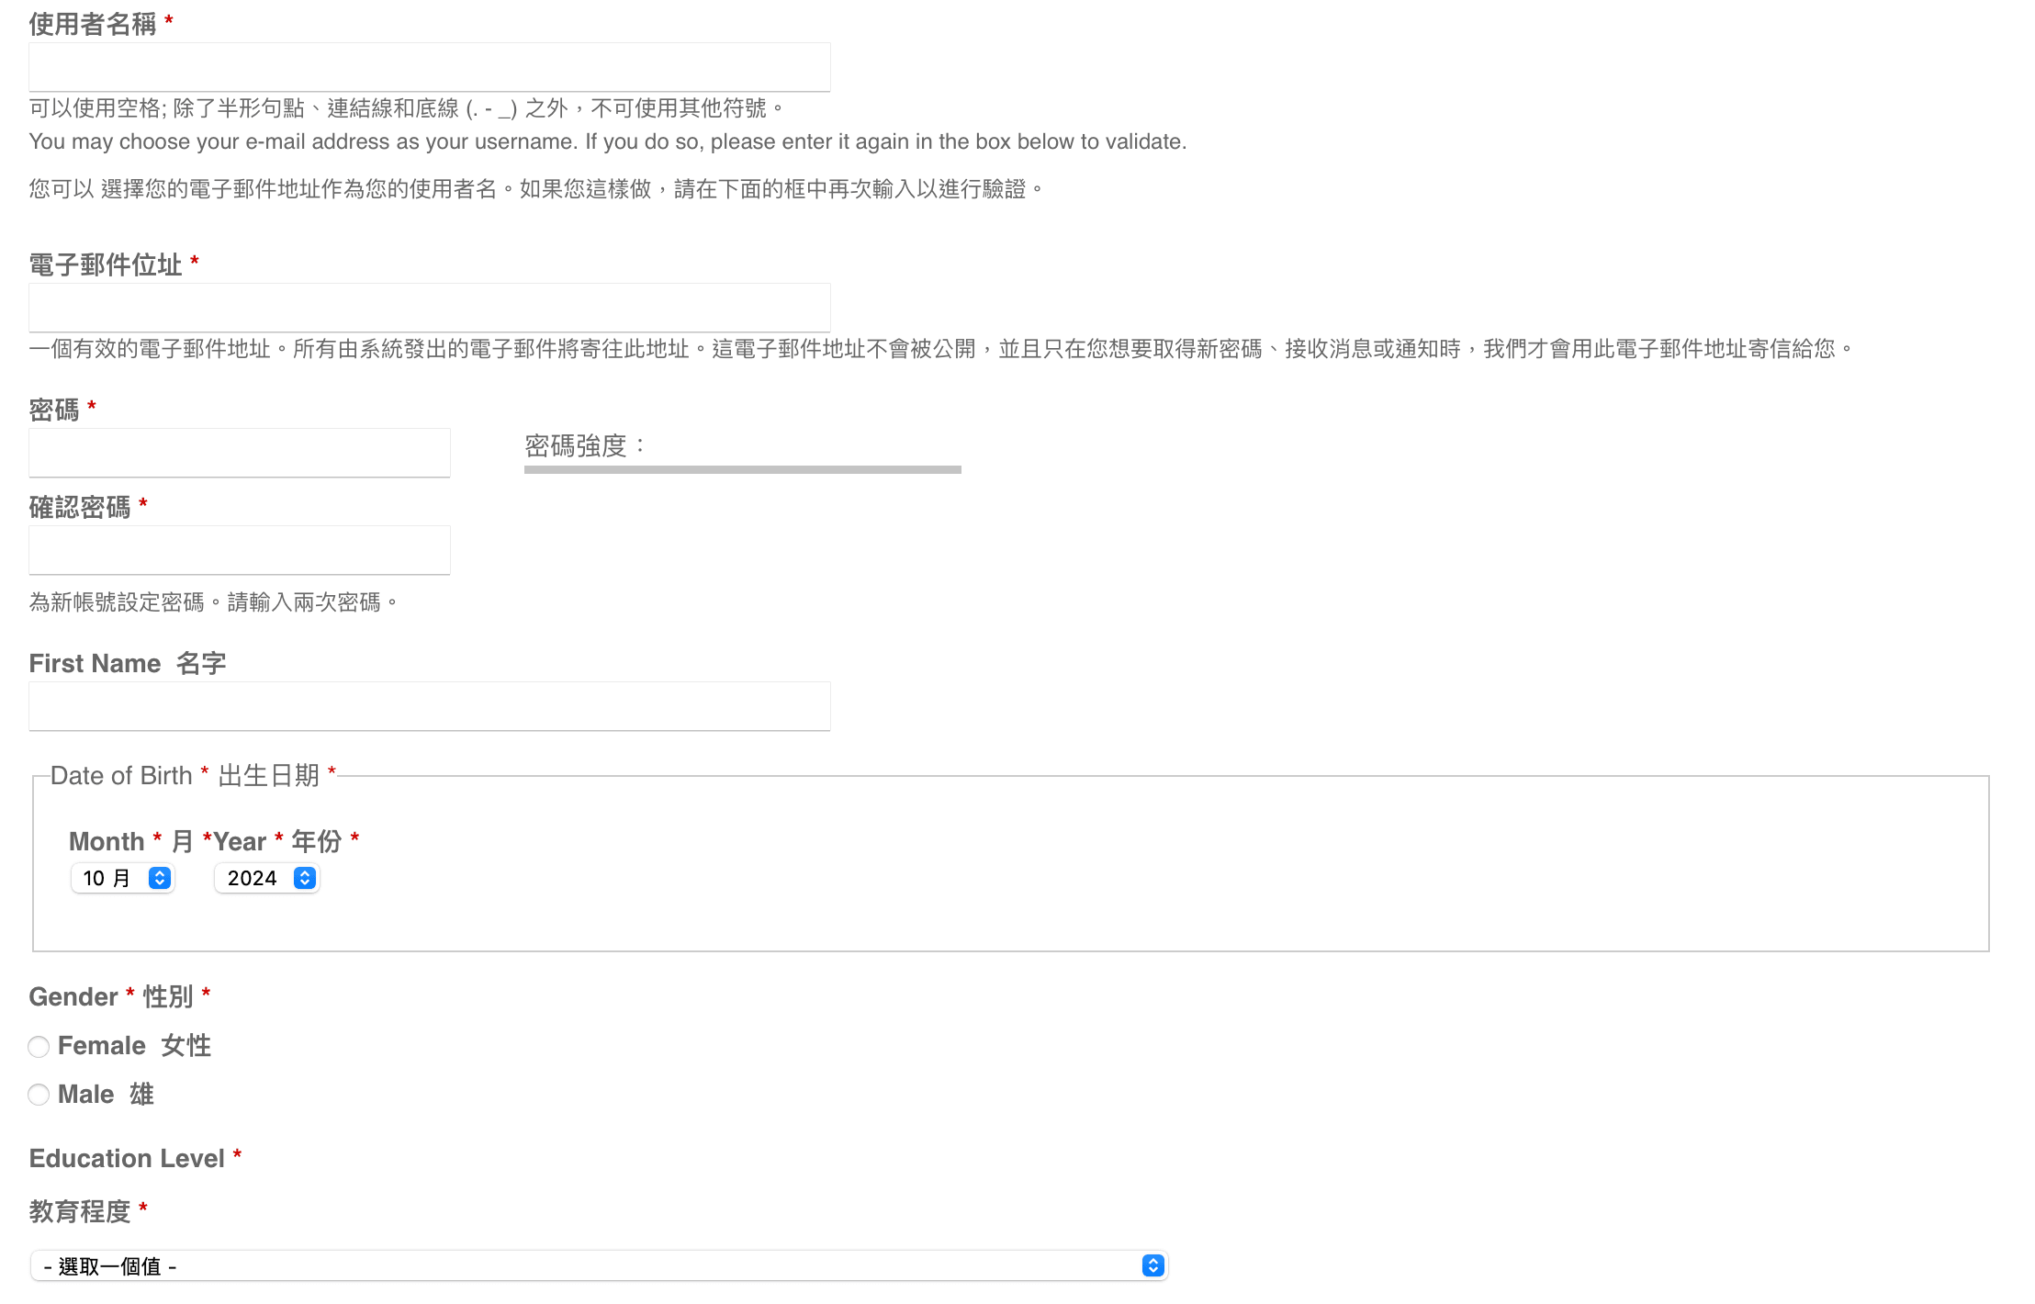
Task: Click the username (使用者名稱) input field
Action: pyautogui.click(x=429, y=67)
